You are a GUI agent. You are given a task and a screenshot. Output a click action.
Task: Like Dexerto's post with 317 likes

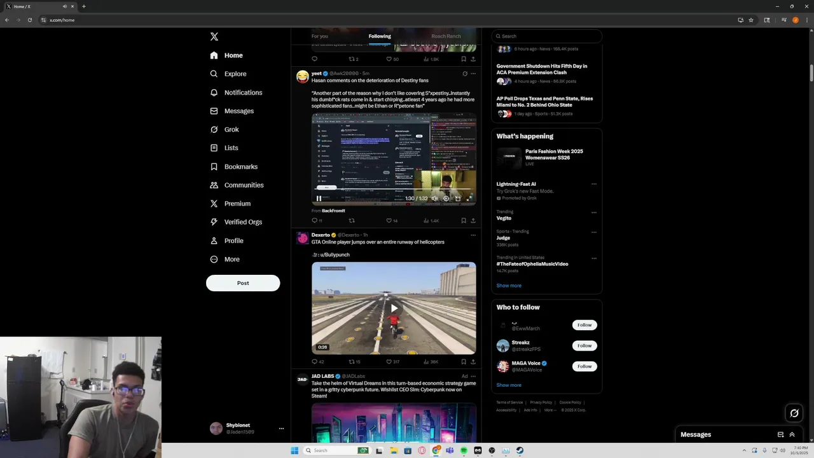393,362
